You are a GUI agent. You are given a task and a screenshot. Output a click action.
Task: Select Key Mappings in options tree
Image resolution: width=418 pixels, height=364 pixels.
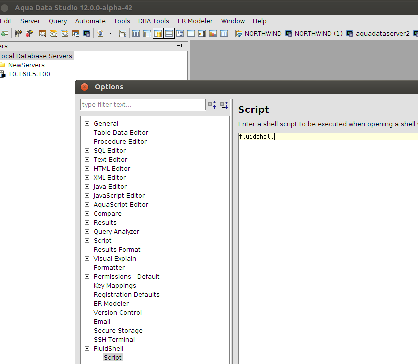(x=115, y=286)
